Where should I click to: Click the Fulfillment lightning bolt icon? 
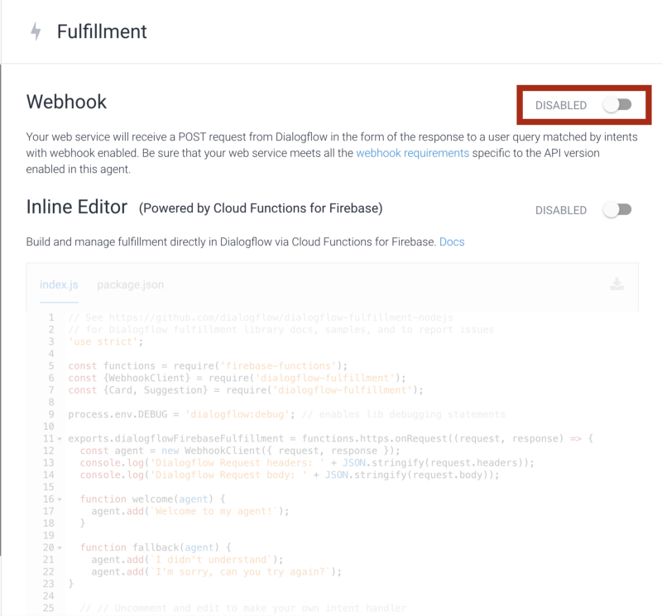[x=36, y=32]
